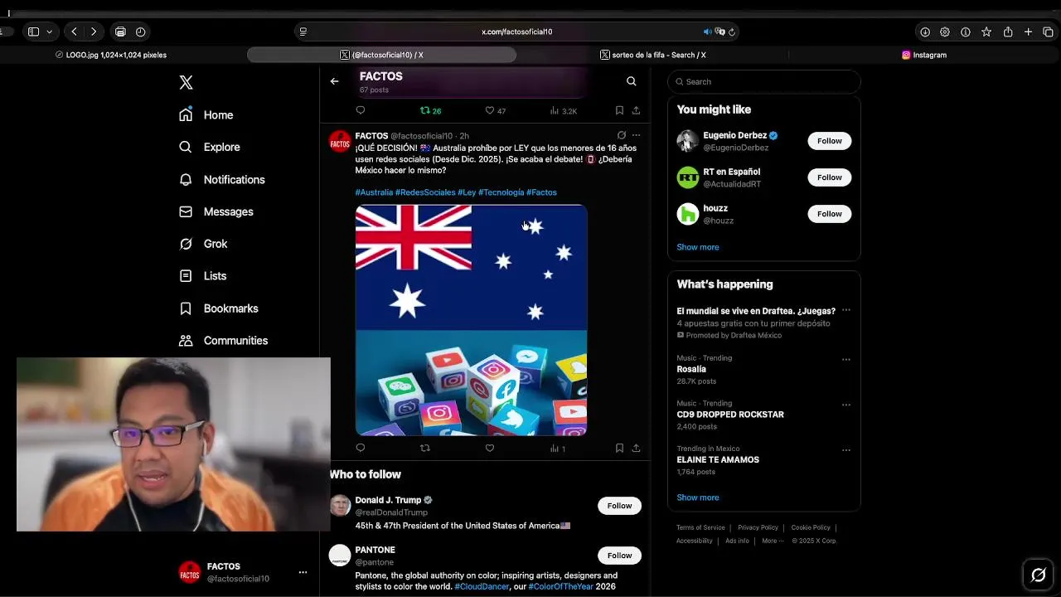
Task: Repost the Australia post
Action: tap(425, 448)
